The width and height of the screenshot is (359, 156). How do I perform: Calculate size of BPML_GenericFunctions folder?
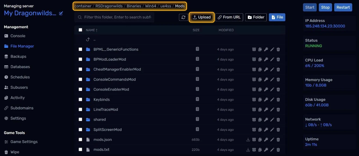(x=197, y=49)
